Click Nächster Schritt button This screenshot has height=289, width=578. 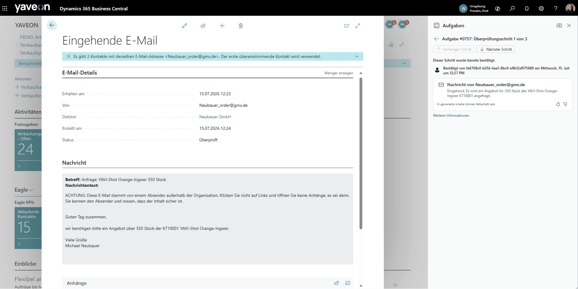[496, 49]
